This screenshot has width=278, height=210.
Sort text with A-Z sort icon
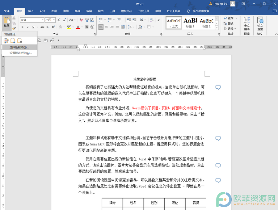152,20
